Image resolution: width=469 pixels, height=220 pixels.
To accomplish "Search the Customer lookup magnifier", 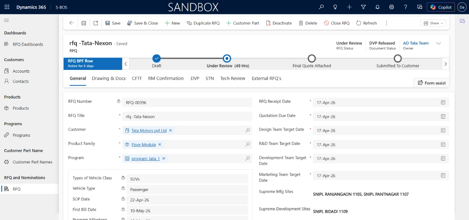I will pyautogui.click(x=247, y=131).
